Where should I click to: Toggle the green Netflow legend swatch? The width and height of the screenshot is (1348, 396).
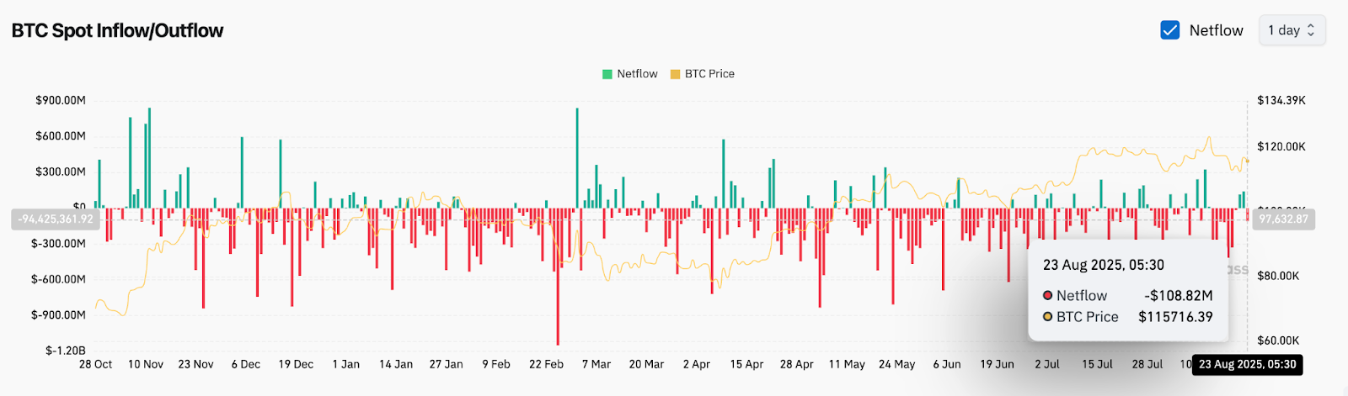pyautogui.click(x=607, y=74)
